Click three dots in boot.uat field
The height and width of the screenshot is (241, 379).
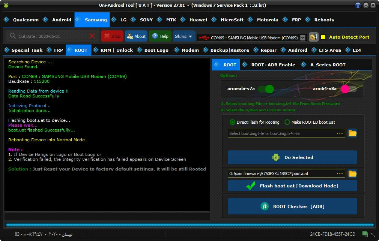(x=340, y=174)
